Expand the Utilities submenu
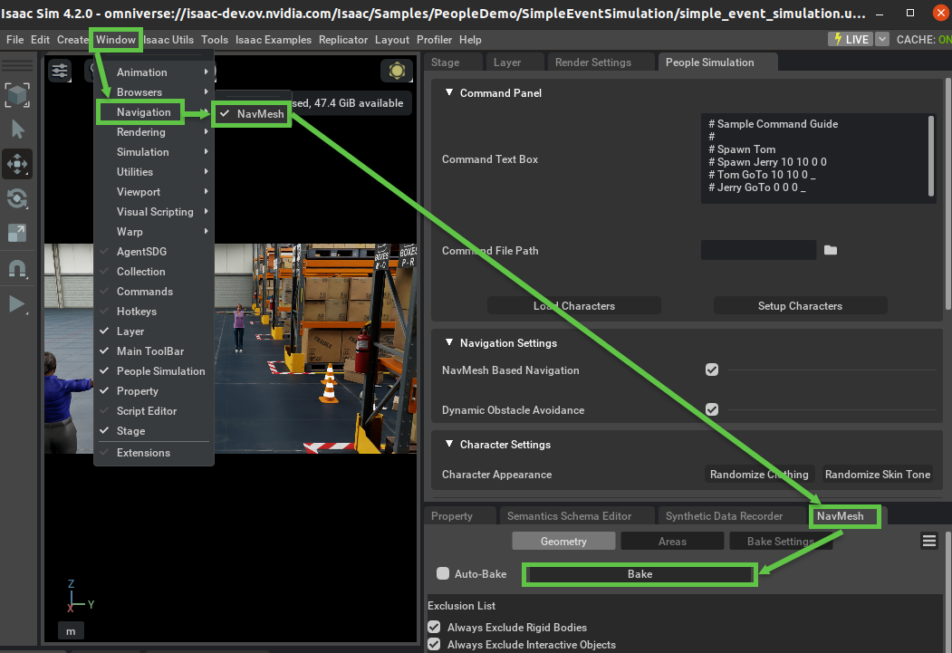952x653 pixels. [x=153, y=172]
